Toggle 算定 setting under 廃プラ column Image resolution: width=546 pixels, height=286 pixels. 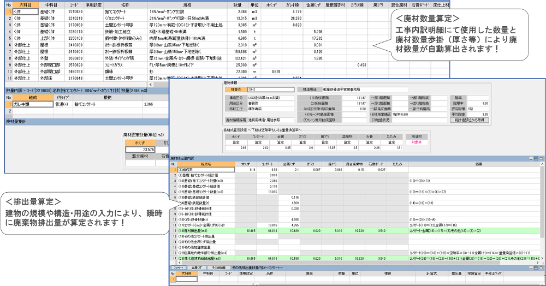[324, 140]
